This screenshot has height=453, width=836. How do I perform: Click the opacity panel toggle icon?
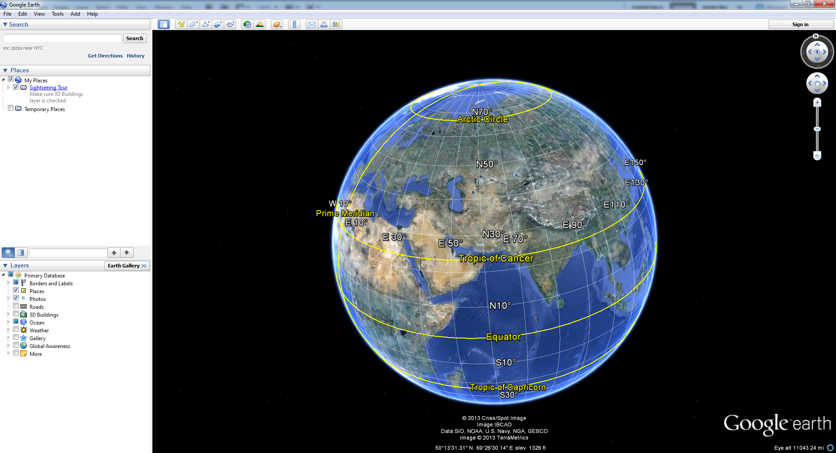click(21, 253)
